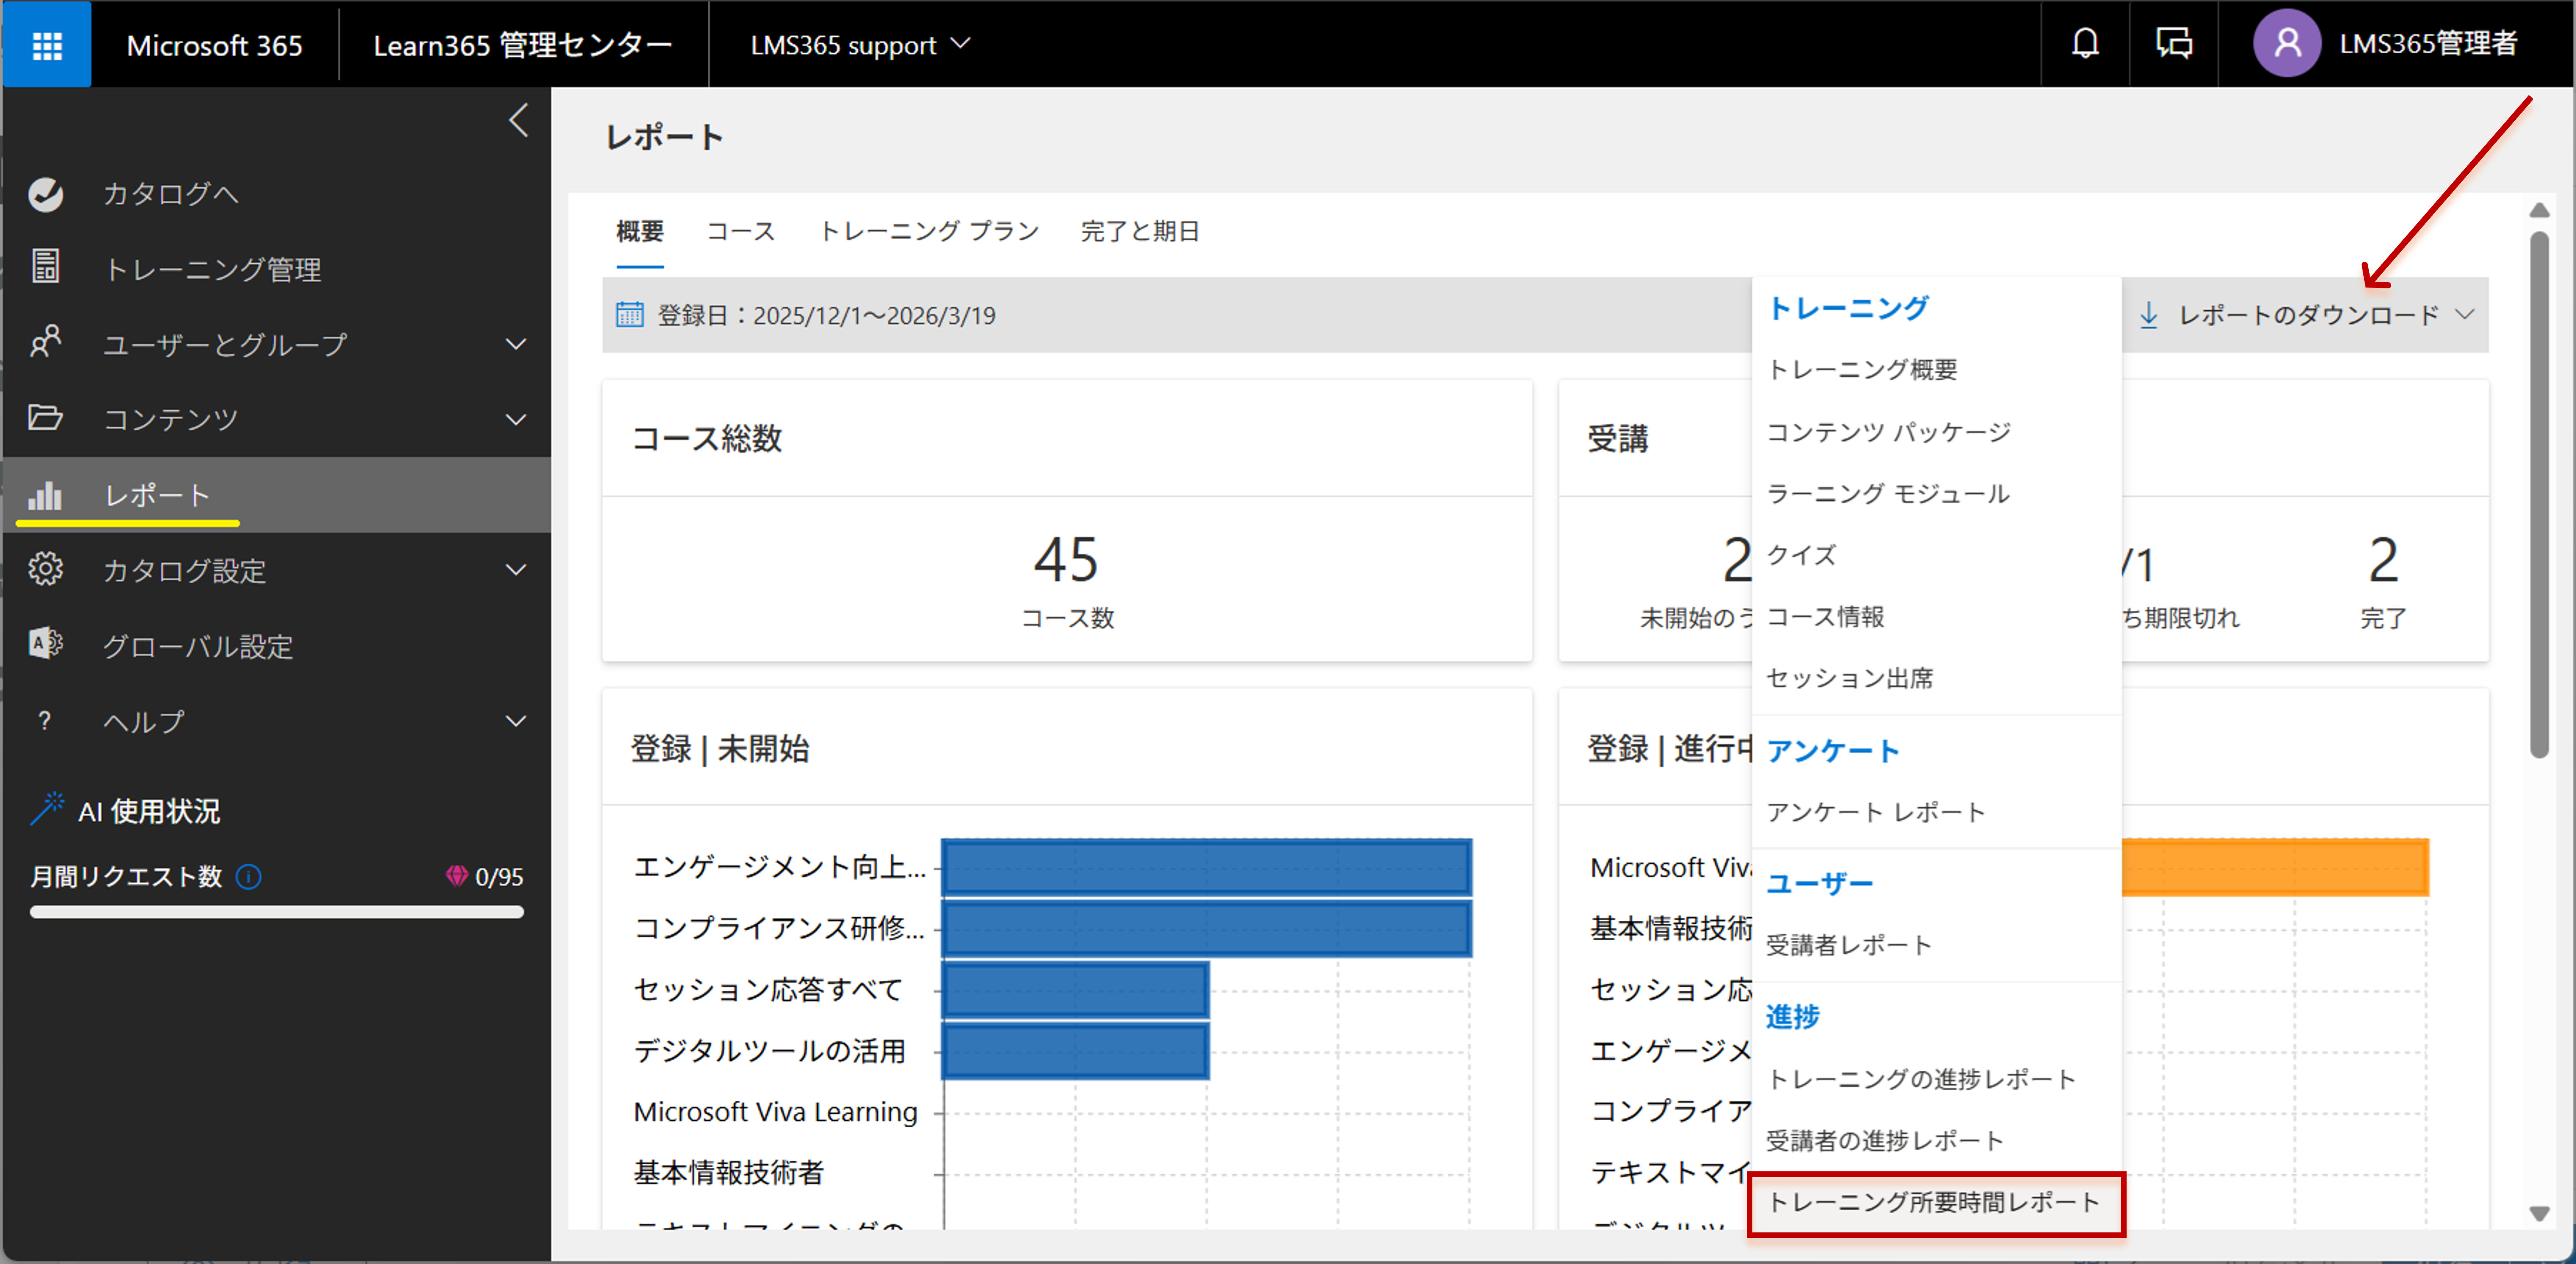Image resolution: width=2576 pixels, height=1264 pixels.
Task: Click the gem icon beside 0/95
Action: point(457,877)
